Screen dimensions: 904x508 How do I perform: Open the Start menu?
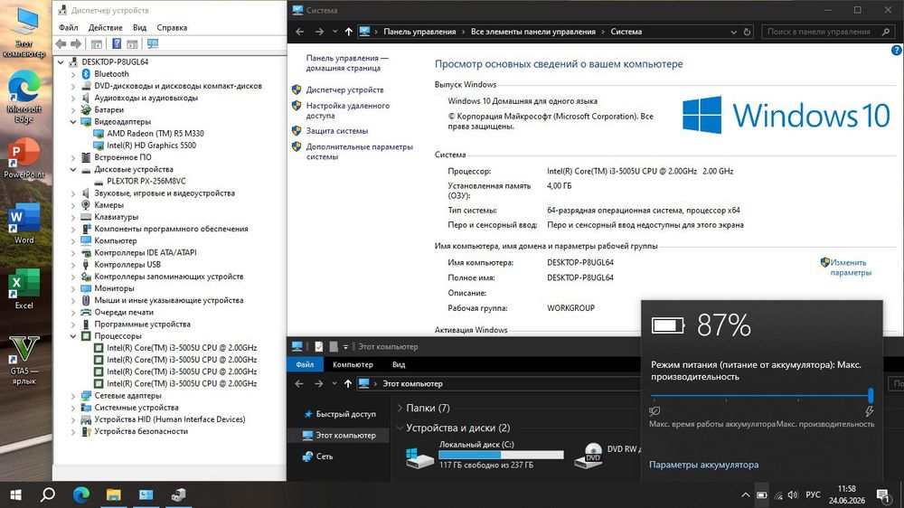[15, 494]
